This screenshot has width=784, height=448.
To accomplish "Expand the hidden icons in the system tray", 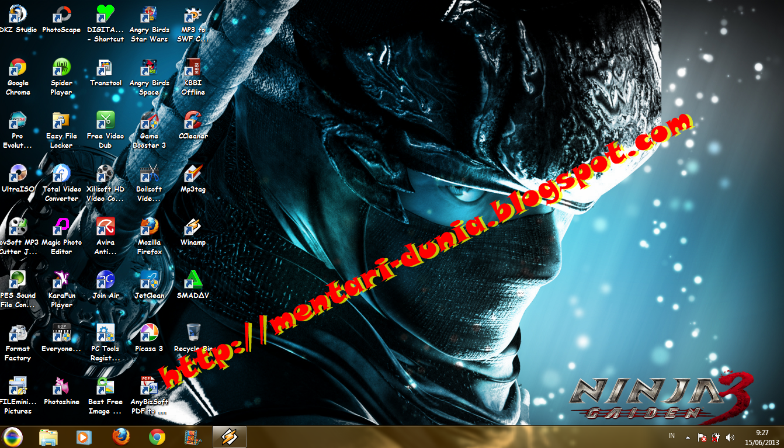I will point(688,437).
